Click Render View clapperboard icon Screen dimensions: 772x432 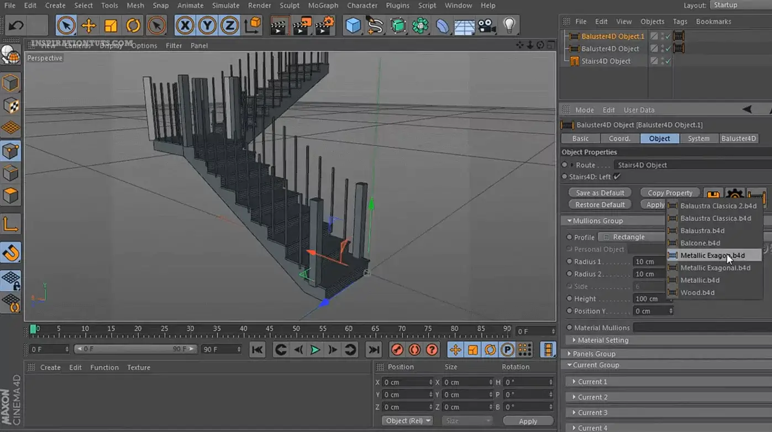point(280,25)
